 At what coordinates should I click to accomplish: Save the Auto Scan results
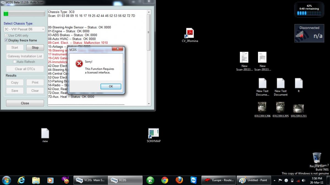15,90
